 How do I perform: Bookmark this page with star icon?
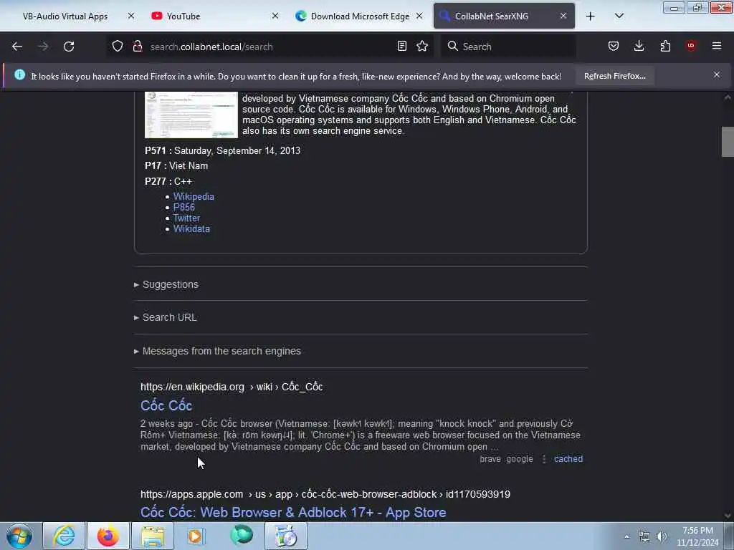[422, 47]
